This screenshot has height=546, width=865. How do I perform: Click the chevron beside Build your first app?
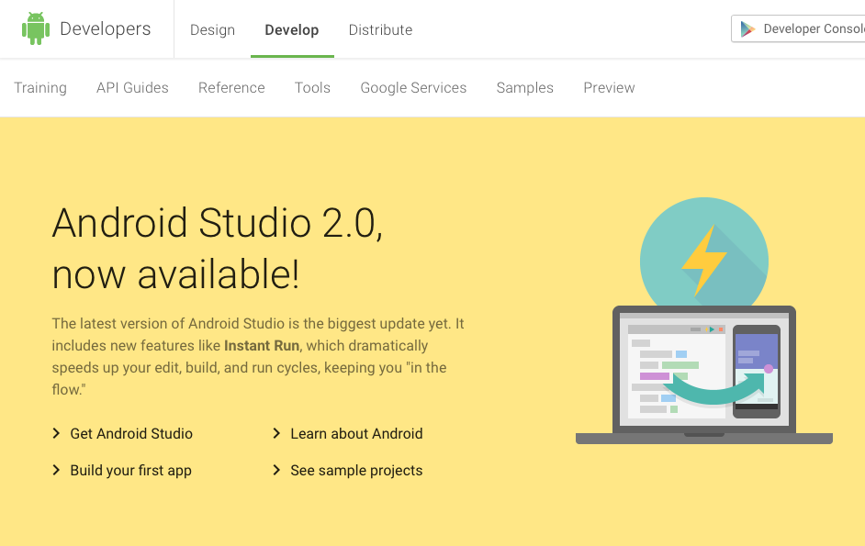[x=56, y=470]
